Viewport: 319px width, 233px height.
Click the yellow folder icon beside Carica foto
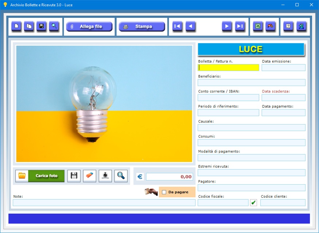tap(22, 176)
